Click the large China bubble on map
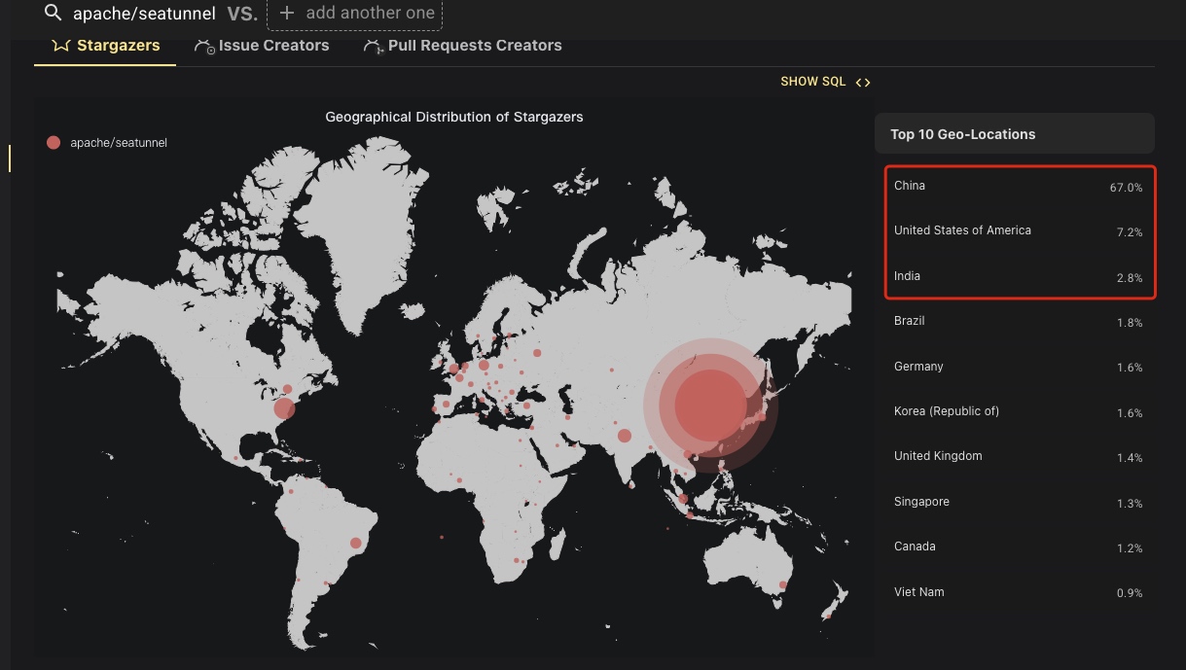Image resolution: width=1186 pixels, height=670 pixels. click(x=710, y=406)
